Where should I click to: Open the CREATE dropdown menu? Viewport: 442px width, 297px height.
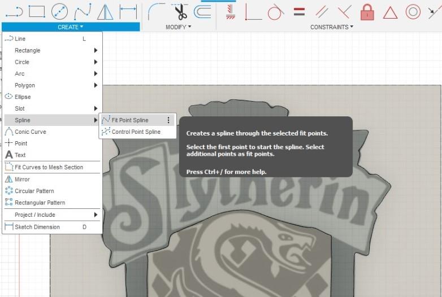[x=71, y=27]
